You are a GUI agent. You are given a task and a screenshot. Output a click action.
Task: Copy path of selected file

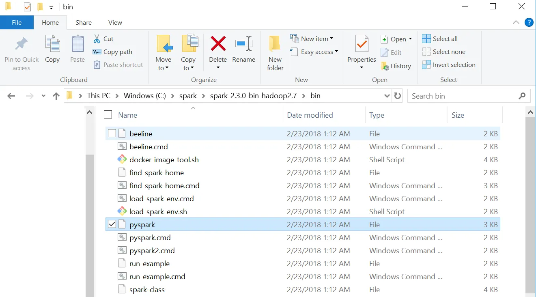coord(112,52)
